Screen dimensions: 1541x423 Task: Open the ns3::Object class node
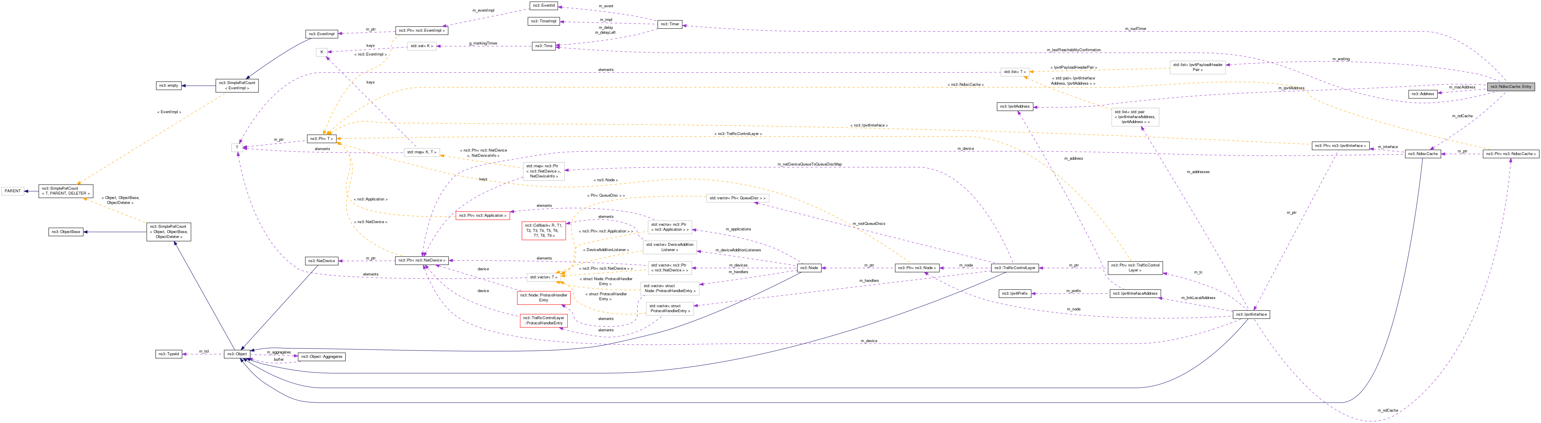(x=237, y=354)
